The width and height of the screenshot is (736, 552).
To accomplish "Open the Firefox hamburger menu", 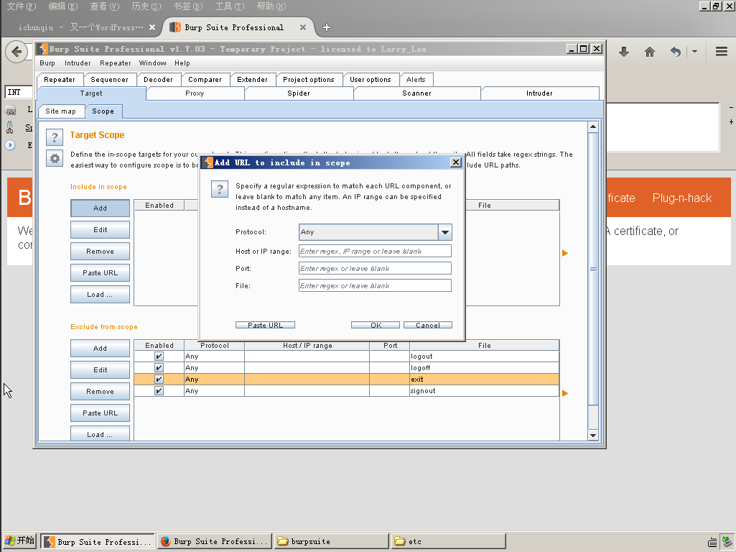I will pos(722,52).
